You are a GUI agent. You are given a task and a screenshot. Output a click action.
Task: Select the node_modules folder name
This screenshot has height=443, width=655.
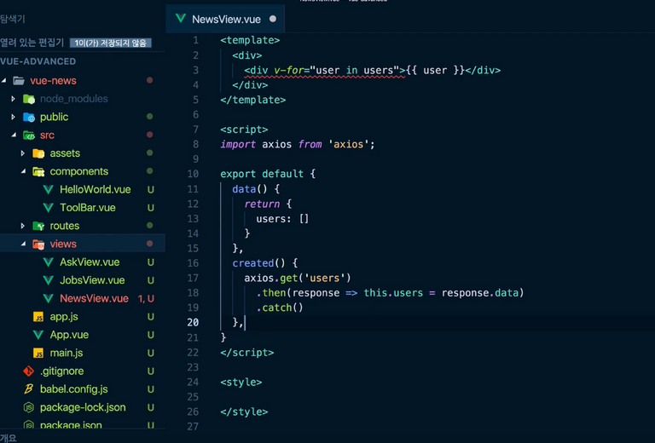pos(74,99)
